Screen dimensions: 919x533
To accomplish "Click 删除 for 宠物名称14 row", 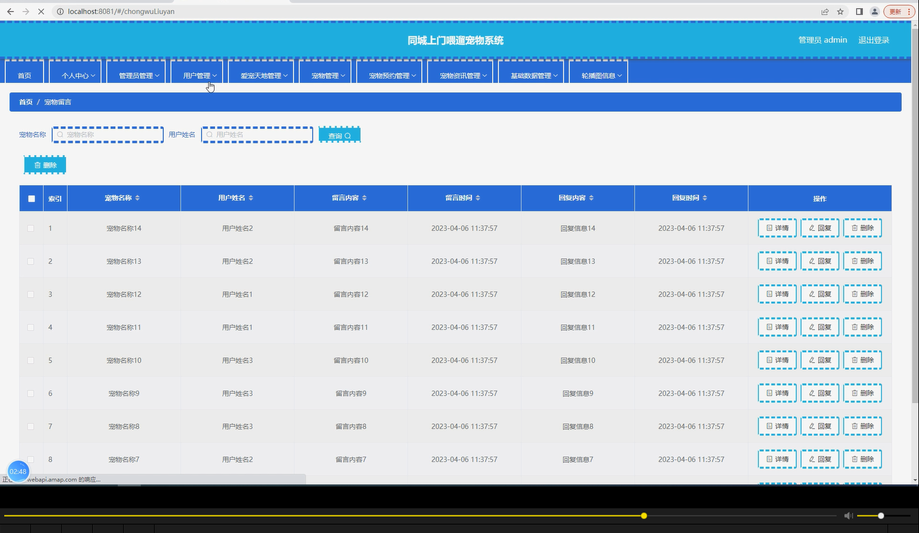I will click(x=863, y=228).
